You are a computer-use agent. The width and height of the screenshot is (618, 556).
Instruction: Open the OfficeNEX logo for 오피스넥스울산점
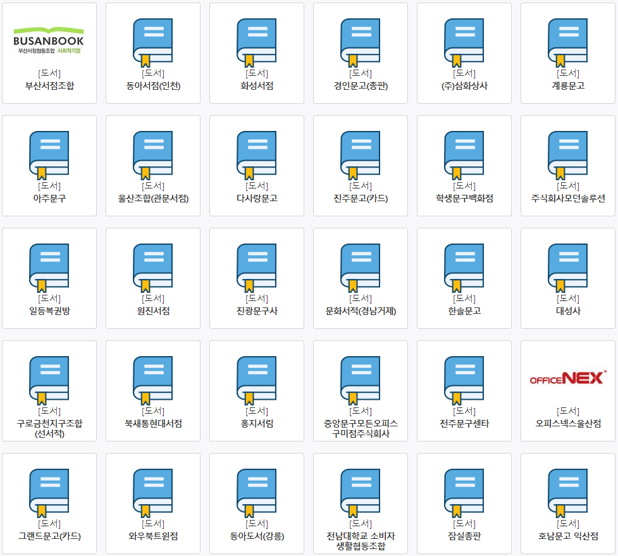[568, 378]
